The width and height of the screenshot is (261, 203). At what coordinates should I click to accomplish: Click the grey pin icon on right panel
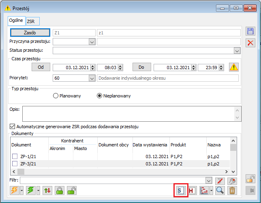pos(250,190)
